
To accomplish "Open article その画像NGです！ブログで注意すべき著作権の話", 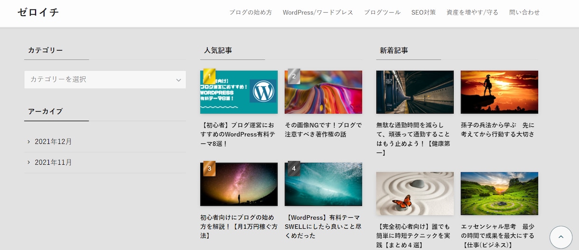I will coord(323,130).
